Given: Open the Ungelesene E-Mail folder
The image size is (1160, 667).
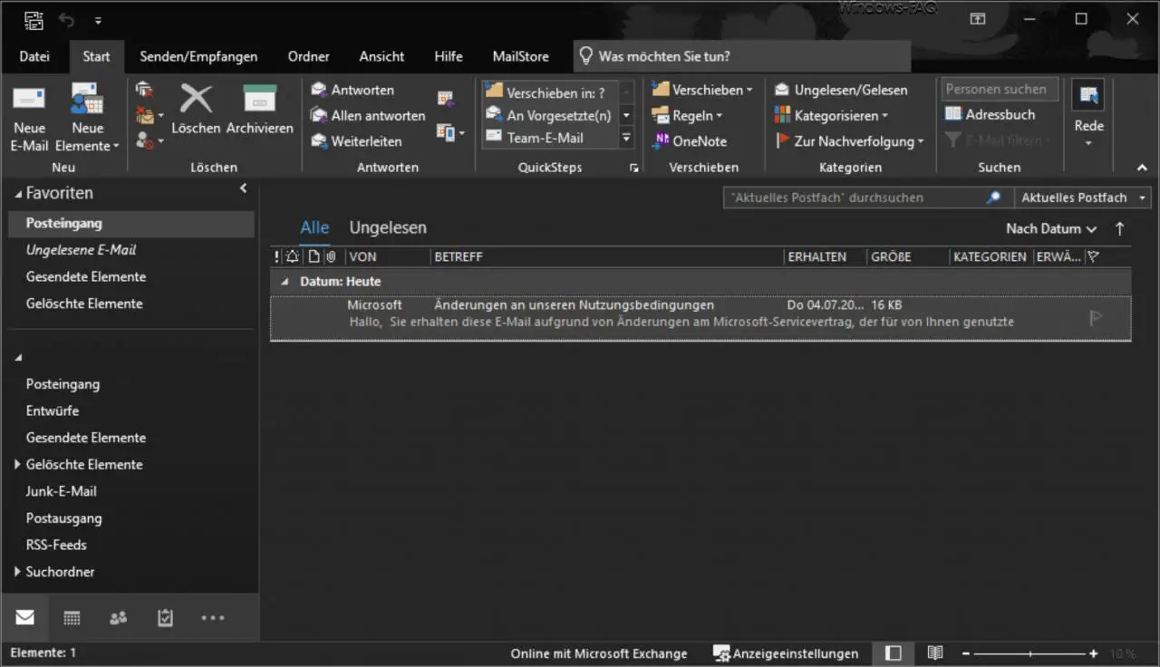Looking at the screenshot, I should pos(81,249).
